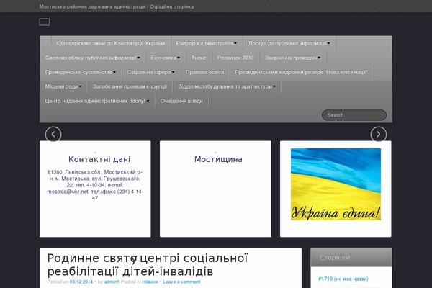Expand the Громадянське суспільство dropdown
Screen dimensions: 432x288
[81, 72]
